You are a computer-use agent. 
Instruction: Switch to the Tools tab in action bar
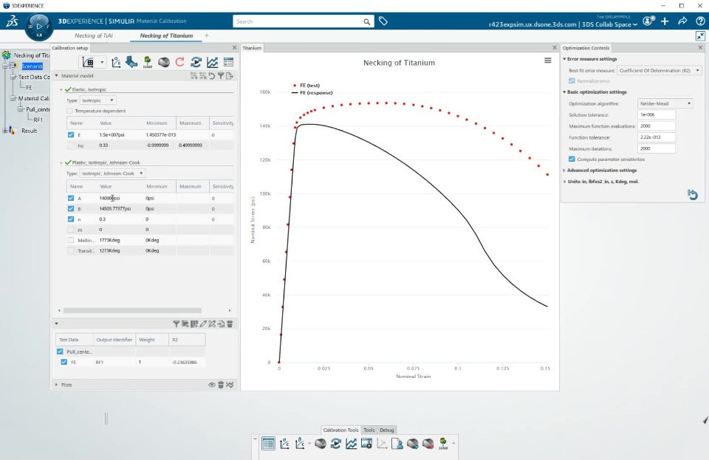coord(369,430)
